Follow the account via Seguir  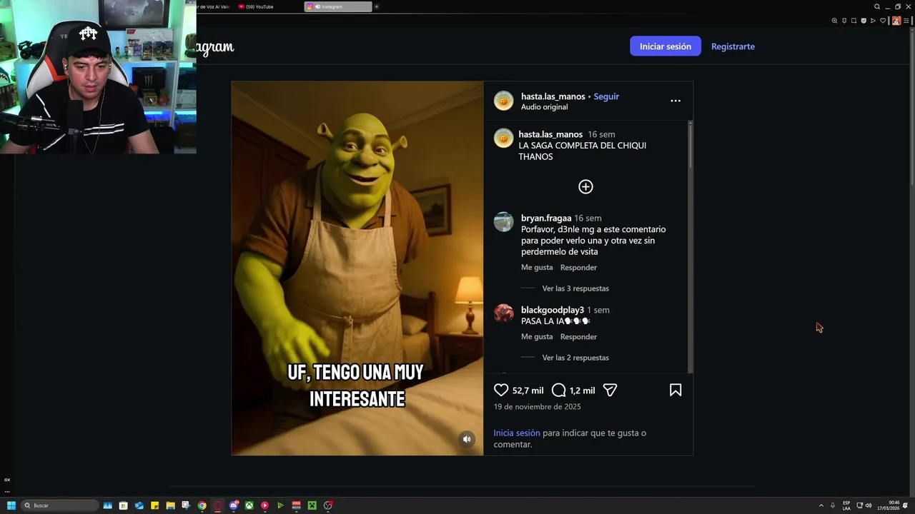coord(606,96)
